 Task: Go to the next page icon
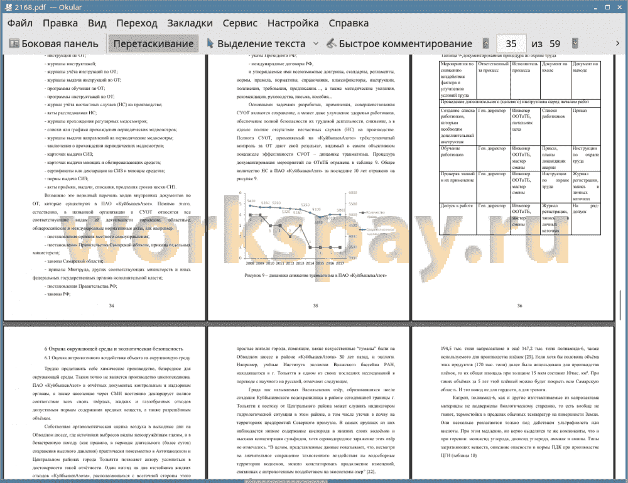click(575, 43)
